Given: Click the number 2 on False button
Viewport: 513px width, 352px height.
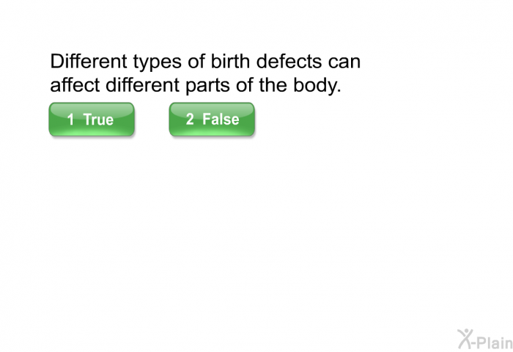Looking at the screenshot, I should click(190, 120).
